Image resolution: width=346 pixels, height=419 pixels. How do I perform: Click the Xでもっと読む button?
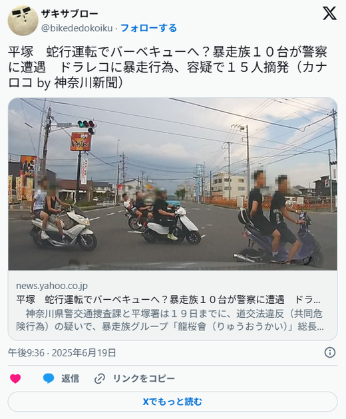coord(172,402)
